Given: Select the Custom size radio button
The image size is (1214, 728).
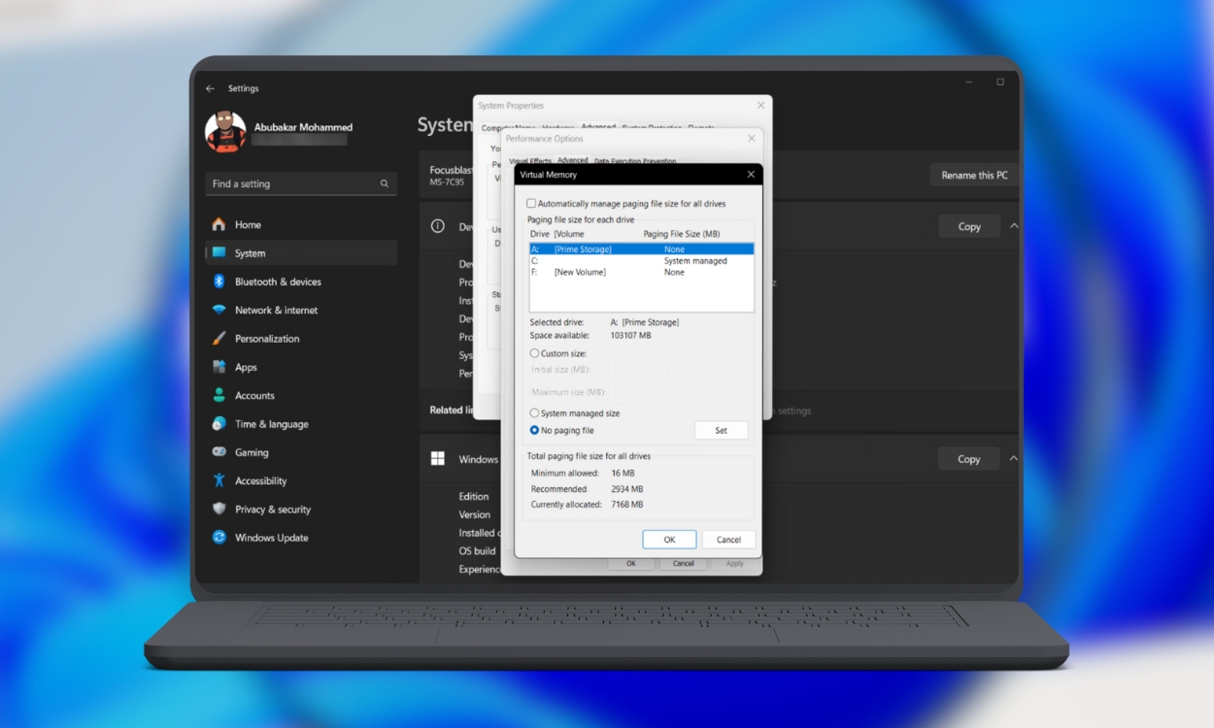Looking at the screenshot, I should pos(534,353).
